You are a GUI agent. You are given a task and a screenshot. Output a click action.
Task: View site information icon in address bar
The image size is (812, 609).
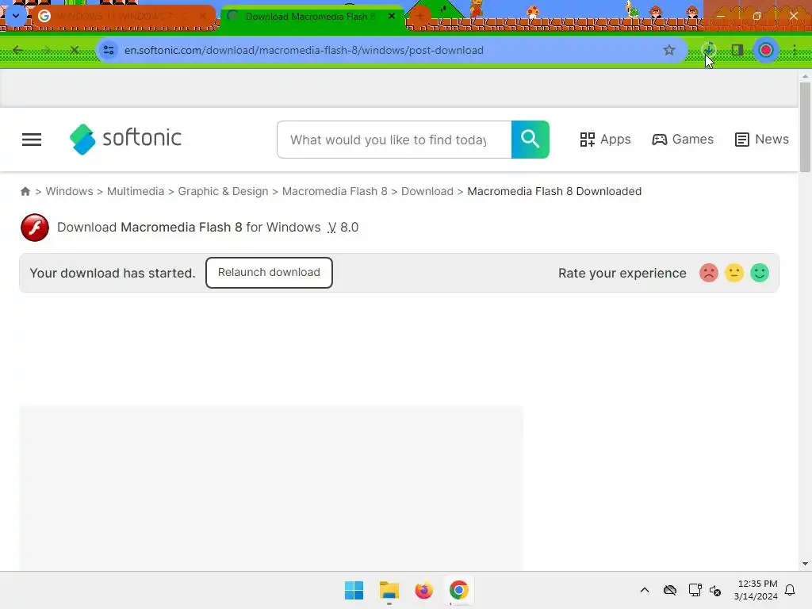pyautogui.click(x=109, y=50)
